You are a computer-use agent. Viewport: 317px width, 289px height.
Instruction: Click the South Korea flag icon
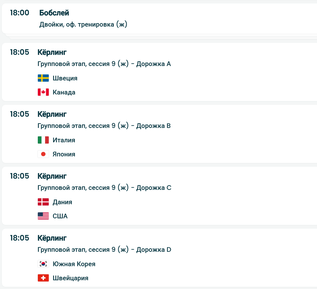(43, 264)
